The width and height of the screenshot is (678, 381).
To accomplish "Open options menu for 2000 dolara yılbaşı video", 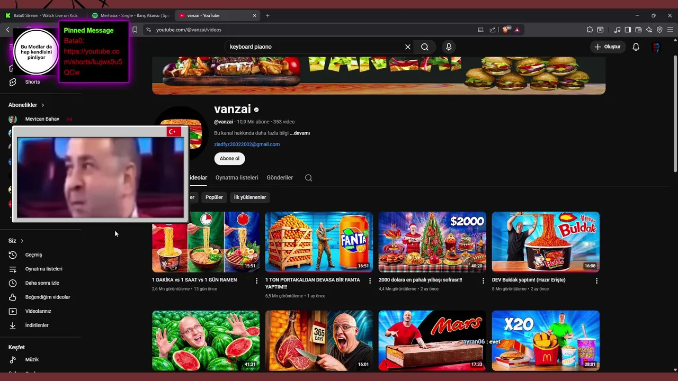I will click(483, 281).
